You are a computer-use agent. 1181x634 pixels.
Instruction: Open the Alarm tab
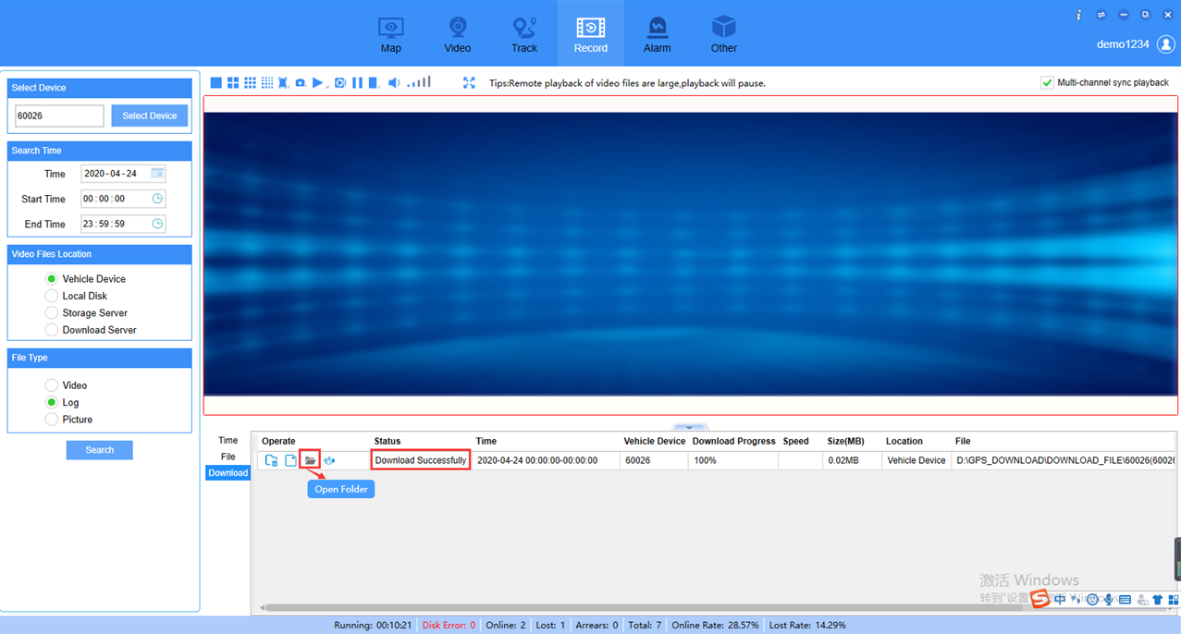click(658, 35)
